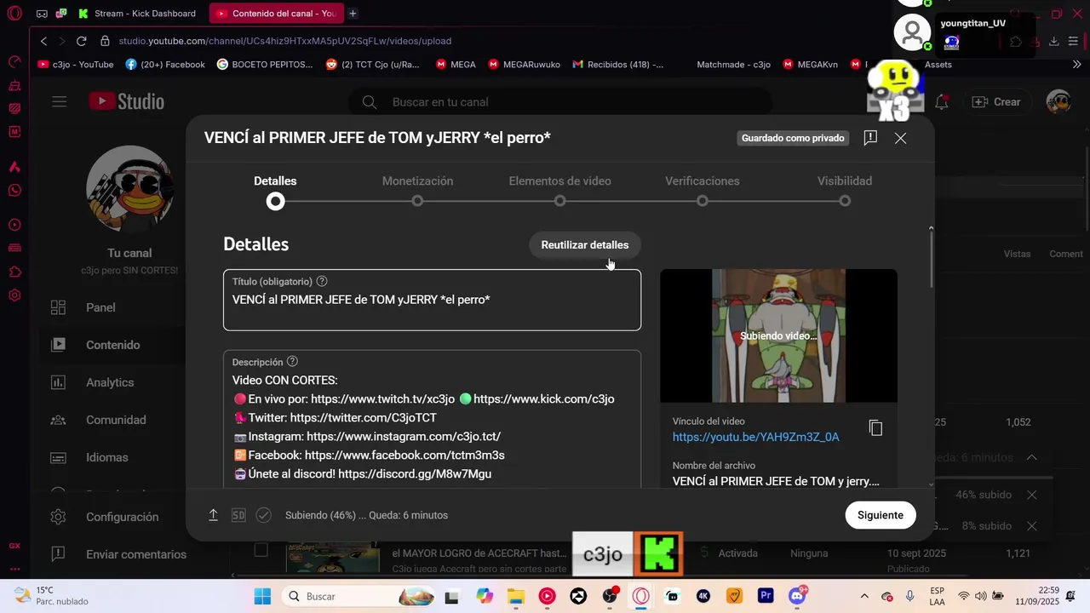
Task: Open Discord from the taskbar
Action: point(797,596)
